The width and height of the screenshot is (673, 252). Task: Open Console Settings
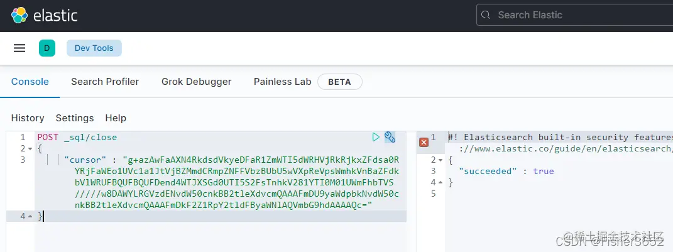point(75,118)
